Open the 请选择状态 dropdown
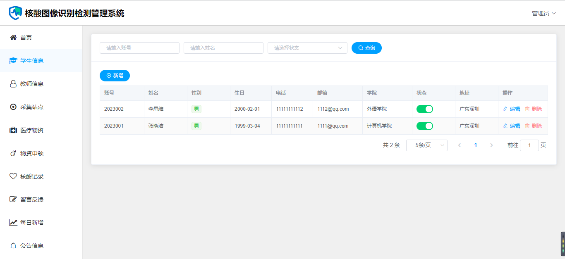 [x=307, y=48]
